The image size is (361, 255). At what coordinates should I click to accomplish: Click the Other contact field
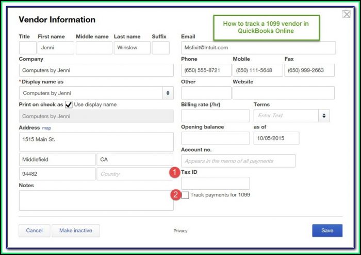[206, 93]
